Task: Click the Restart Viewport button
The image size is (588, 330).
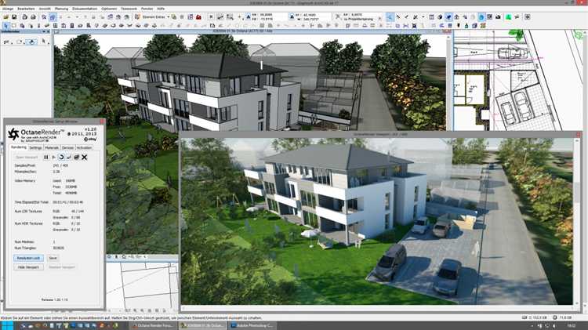Action: [x=62, y=267]
